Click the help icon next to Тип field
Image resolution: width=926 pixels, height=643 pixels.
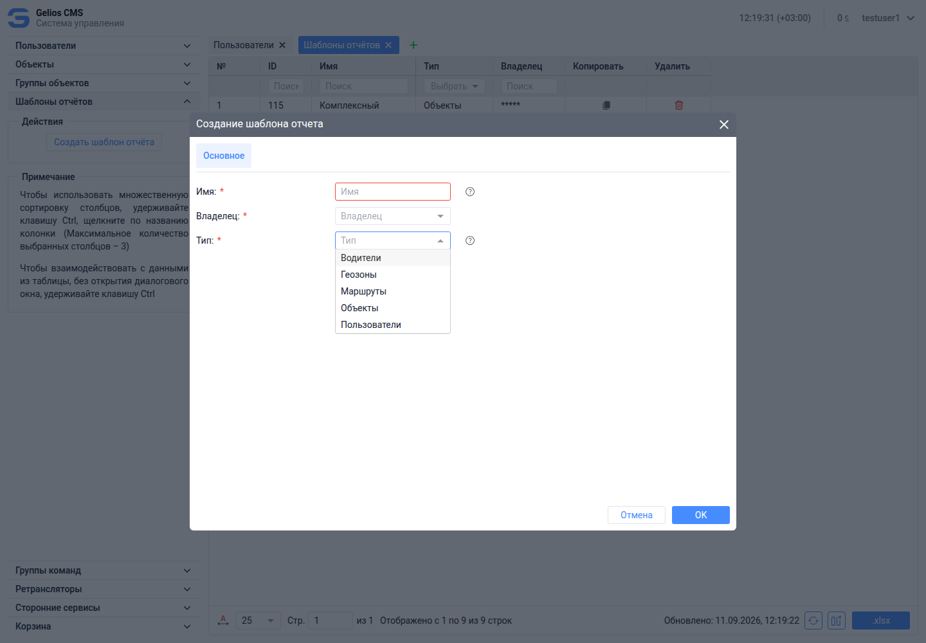[x=470, y=240]
